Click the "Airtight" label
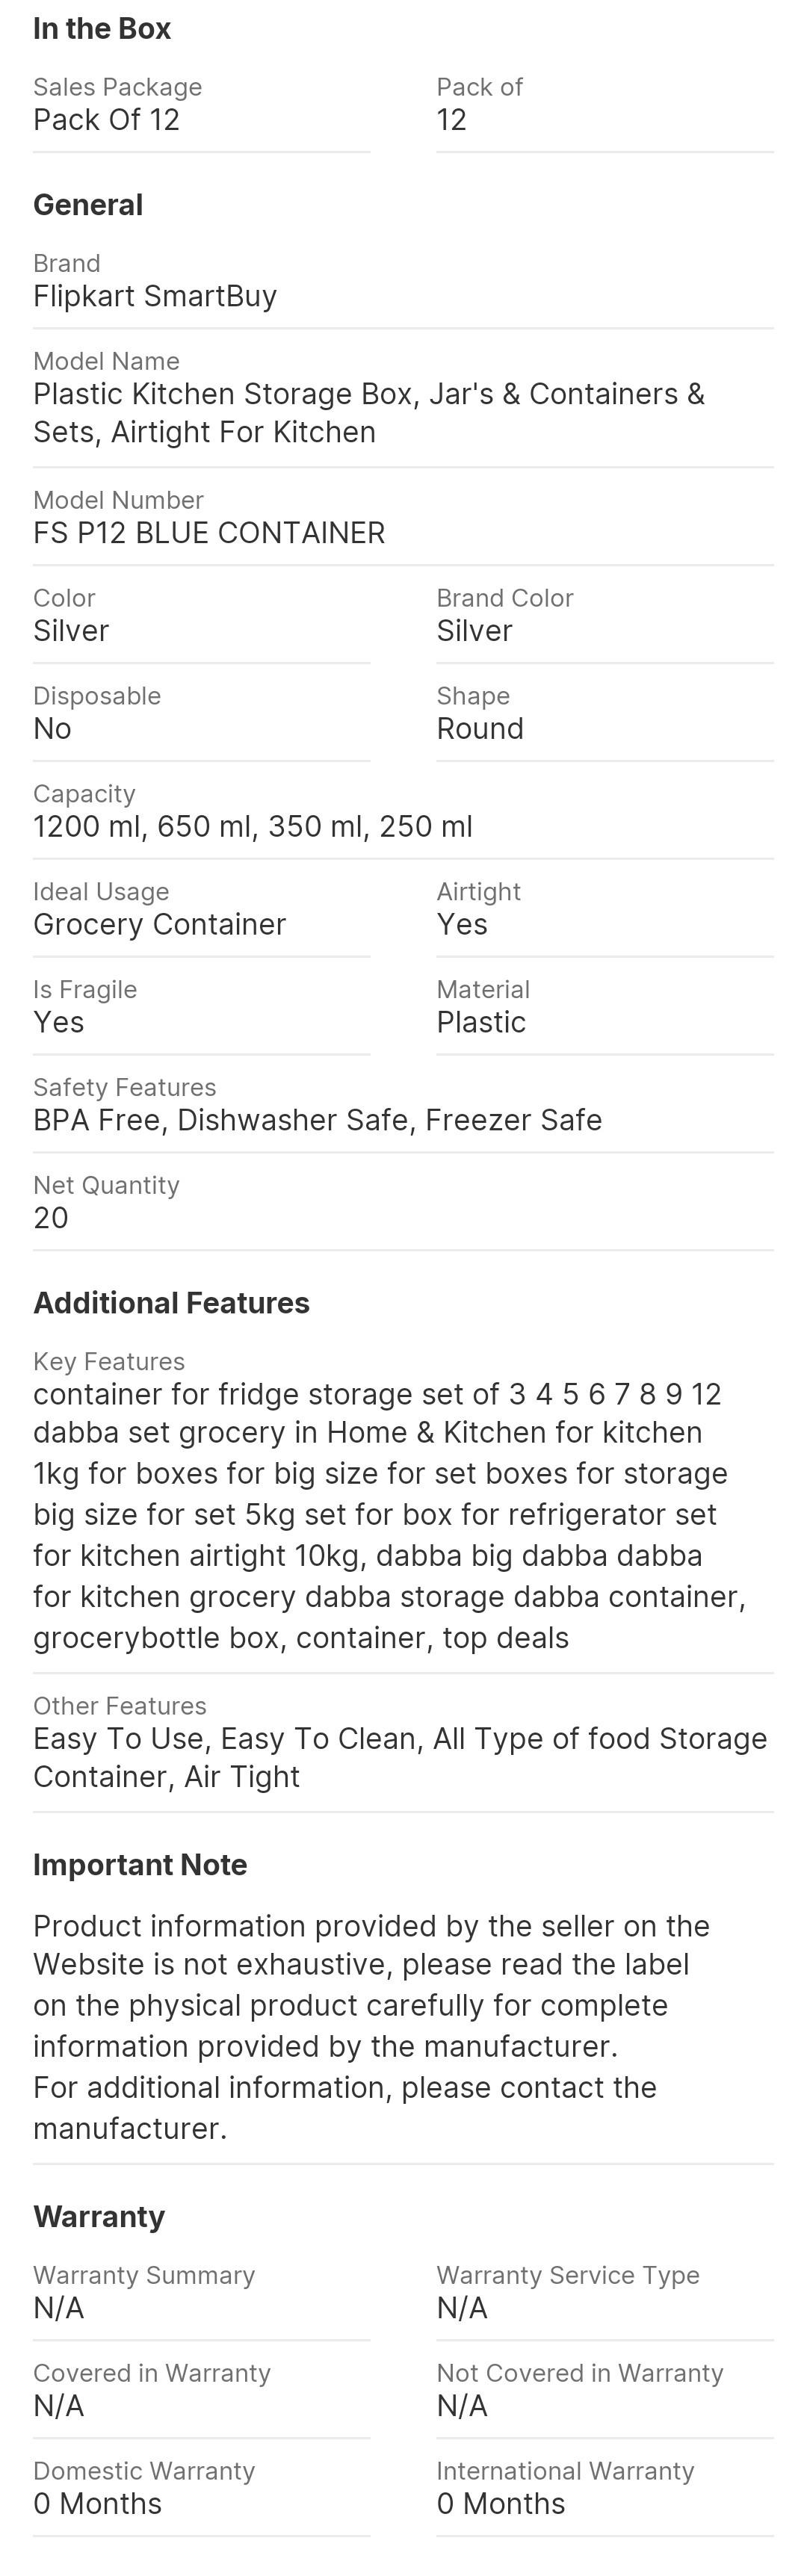 [x=478, y=891]
